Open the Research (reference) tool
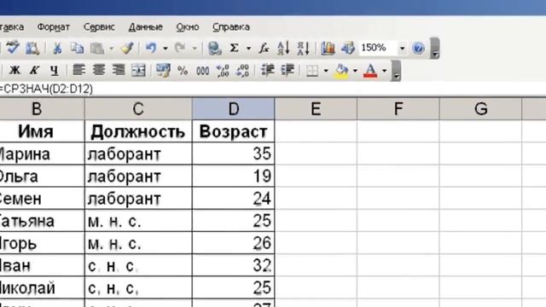 (32, 48)
